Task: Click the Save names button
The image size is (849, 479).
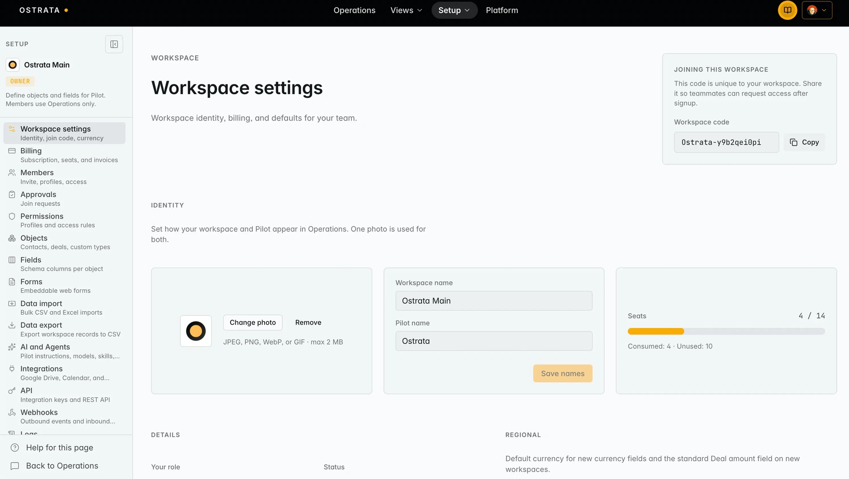Action: pyautogui.click(x=563, y=373)
